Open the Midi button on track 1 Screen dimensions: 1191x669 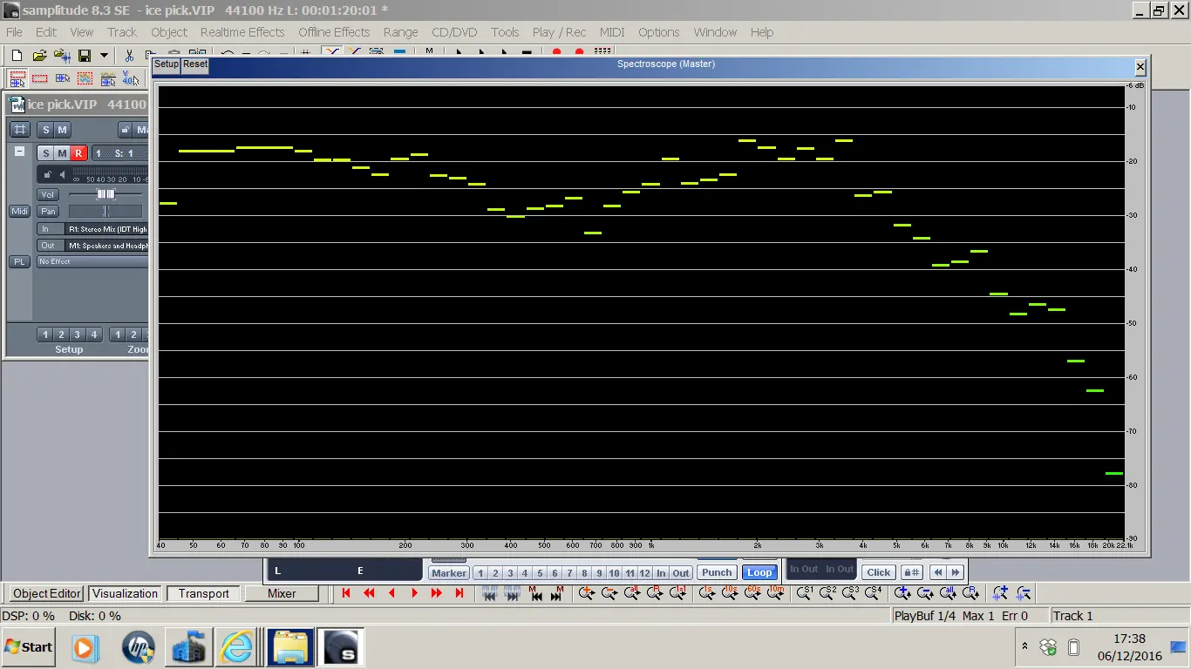pyautogui.click(x=19, y=211)
